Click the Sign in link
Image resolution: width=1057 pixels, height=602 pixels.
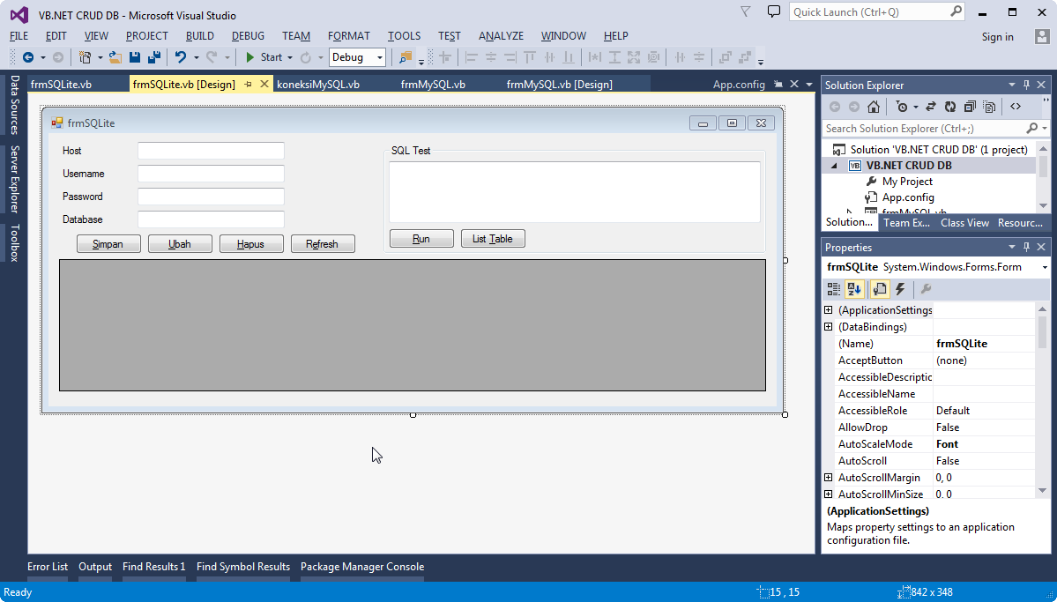point(997,36)
